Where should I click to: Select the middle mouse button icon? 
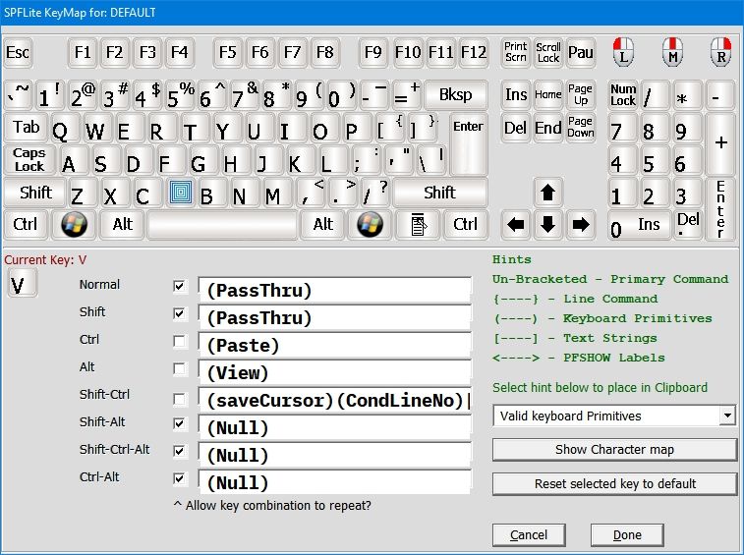[x=672, y=51]
